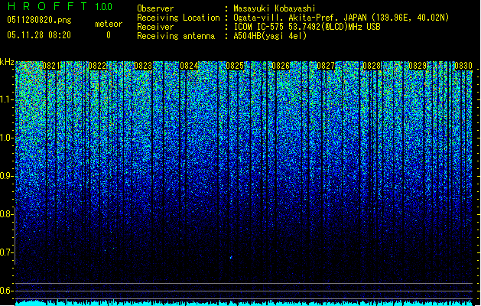Screen dimensions: 481x306
Task: Click the 0829 time marker
Action: point(418,66)
